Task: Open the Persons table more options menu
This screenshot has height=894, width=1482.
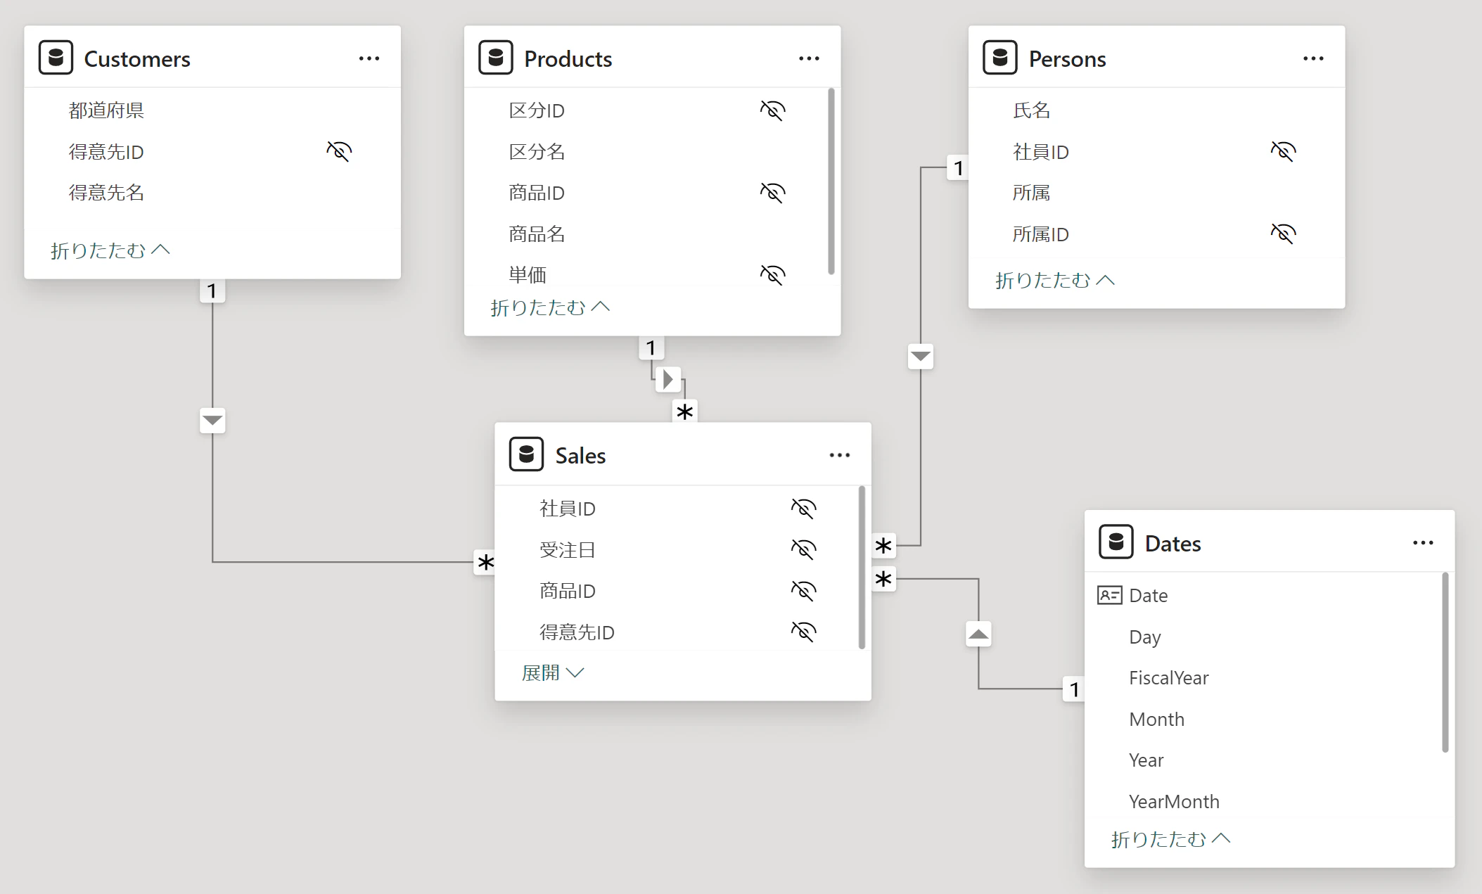Action: [x=1313, y=58]
